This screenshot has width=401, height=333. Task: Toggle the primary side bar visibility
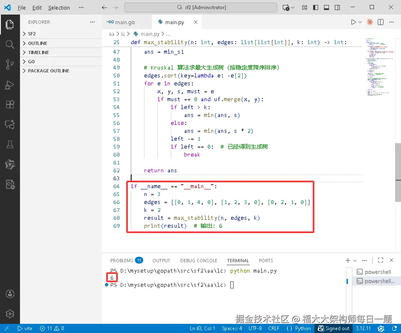click(x=316, y=7)
